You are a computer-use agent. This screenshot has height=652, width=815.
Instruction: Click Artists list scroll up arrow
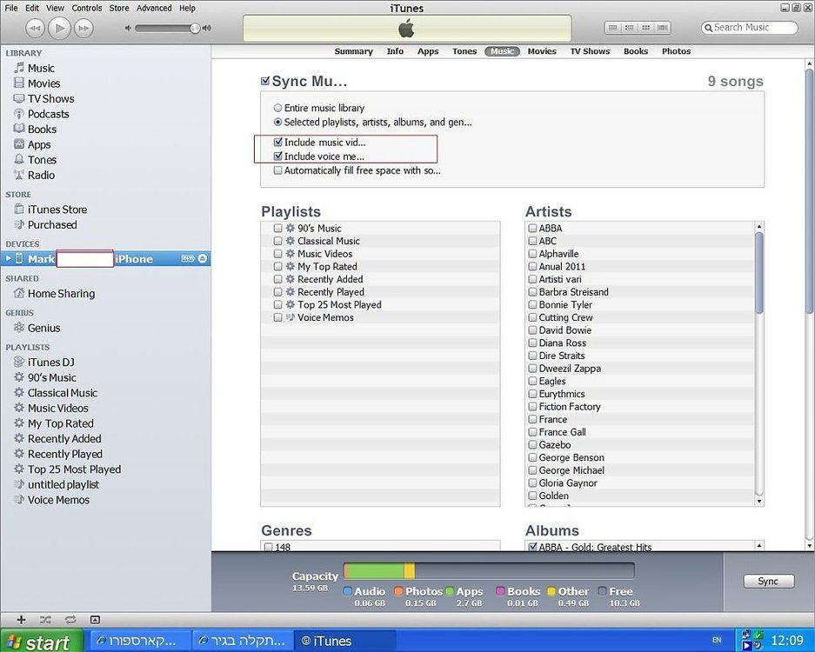tap(758, 227)
